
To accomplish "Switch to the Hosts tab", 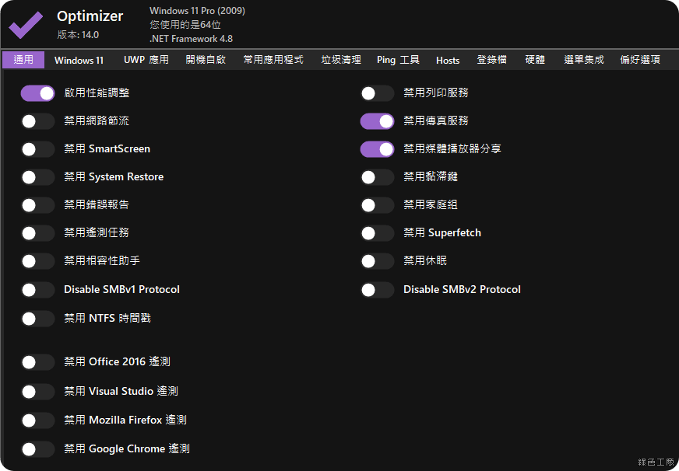I will (x=448, y=60).
